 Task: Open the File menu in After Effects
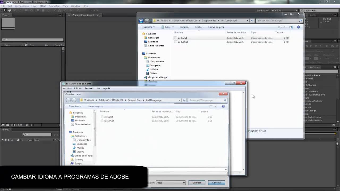3,6
